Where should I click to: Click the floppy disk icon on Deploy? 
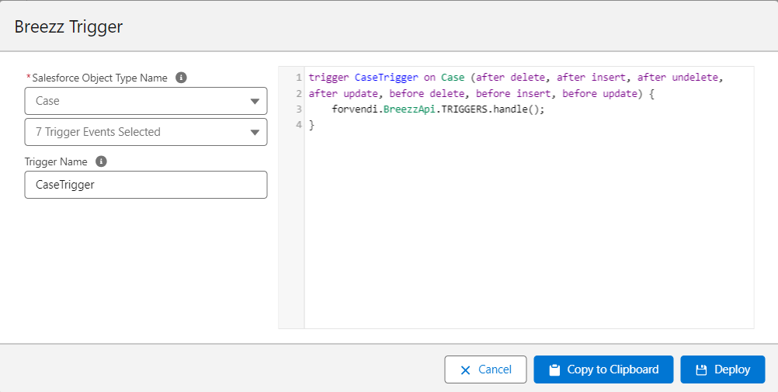[x=701, y=370]
